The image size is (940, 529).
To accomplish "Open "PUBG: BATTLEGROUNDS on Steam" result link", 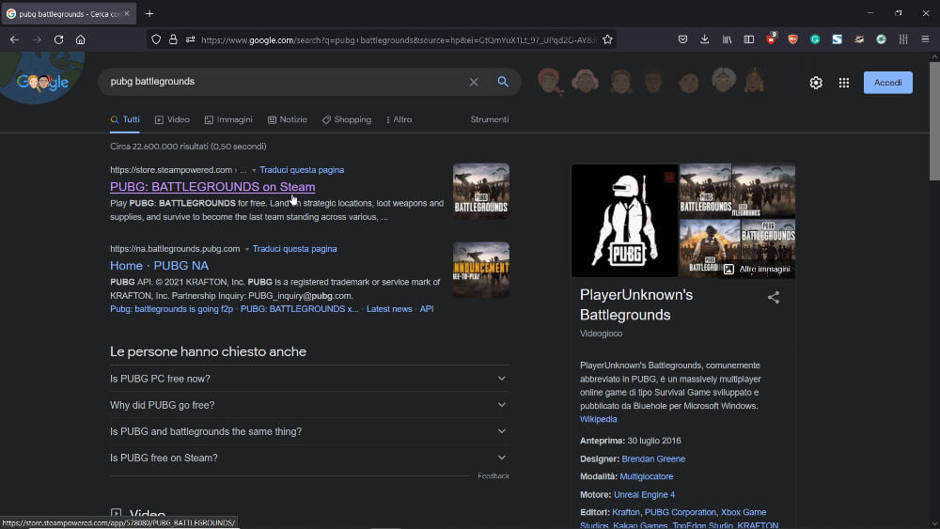I will [212, 187].
